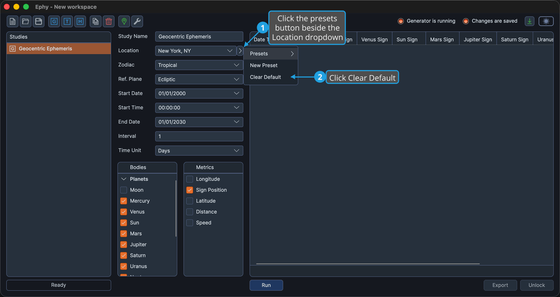The width and height of the screenshot is (560, 297).
Task: Uncheck the Saturn body
Action: click(124, 255)
